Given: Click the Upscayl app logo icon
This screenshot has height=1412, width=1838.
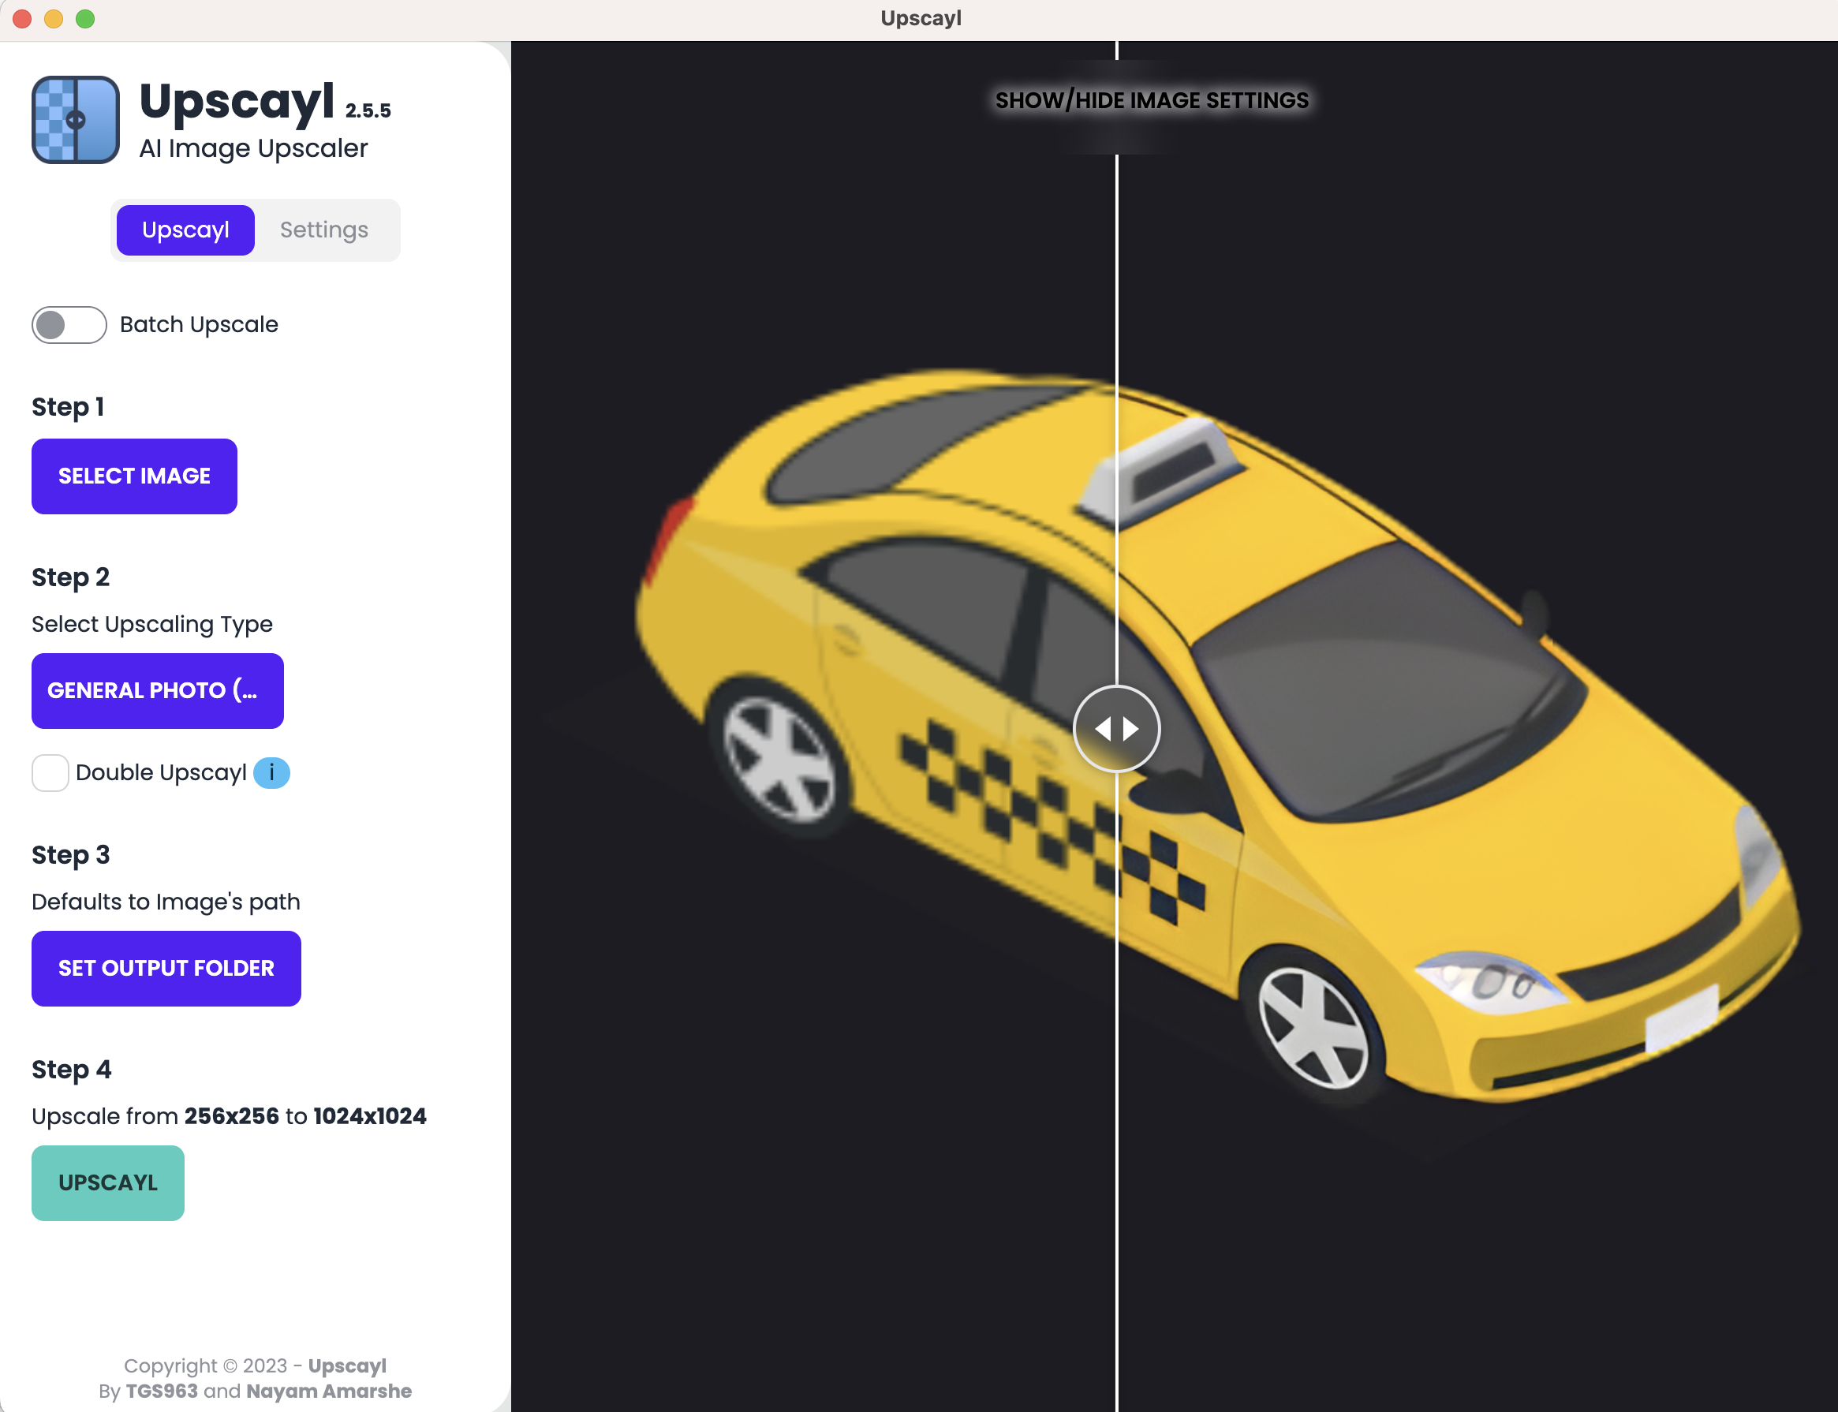Looking at the screenshot, I should 75,119.
